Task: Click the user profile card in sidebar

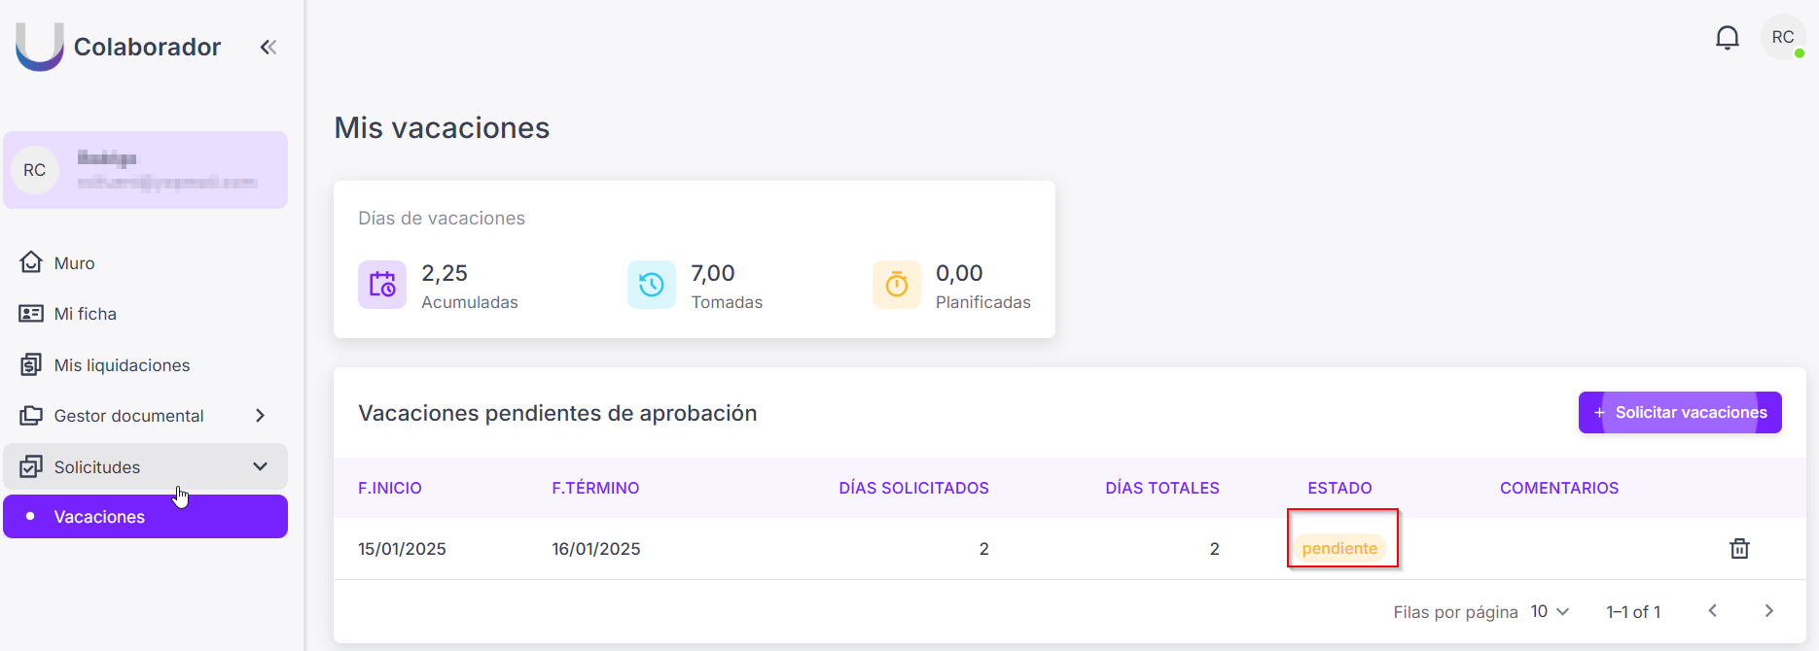Action: click(146, 170)
